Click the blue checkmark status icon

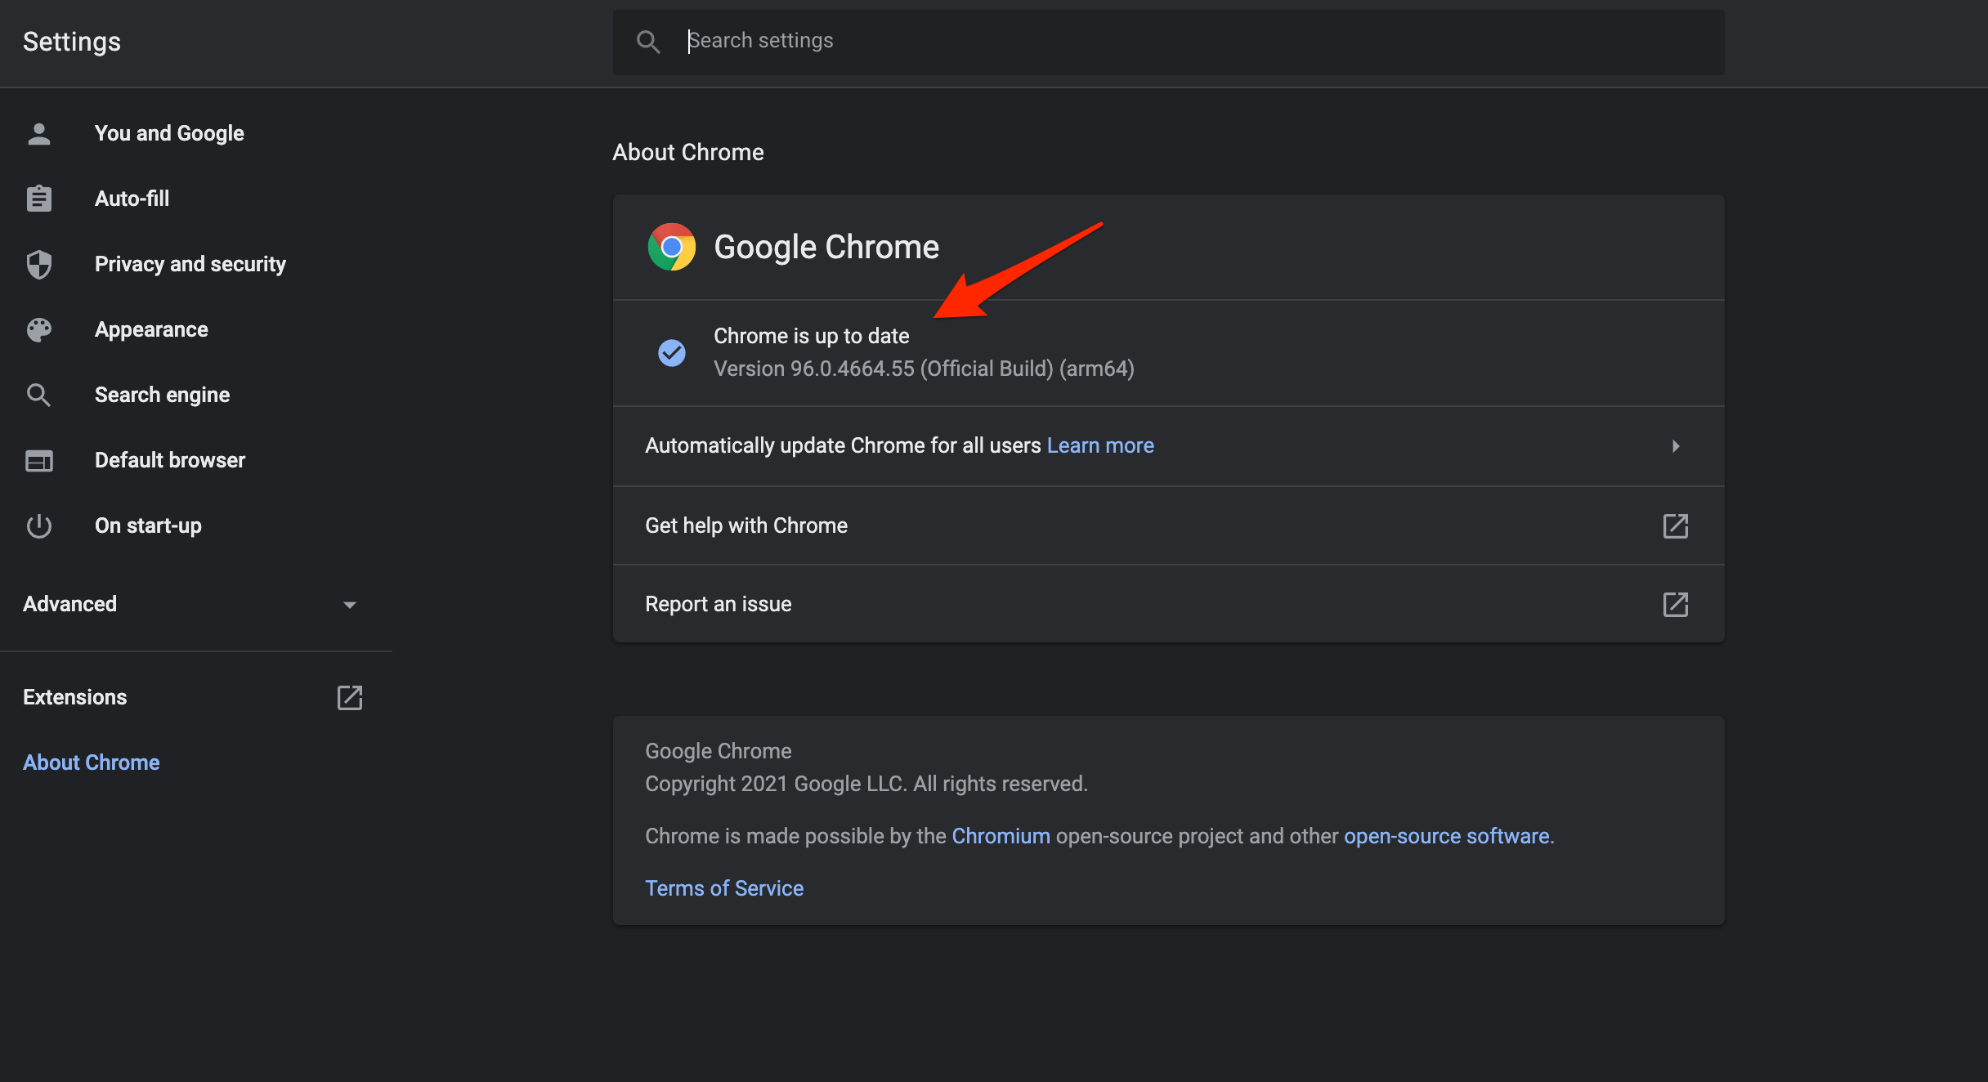[x=670, y=351]
